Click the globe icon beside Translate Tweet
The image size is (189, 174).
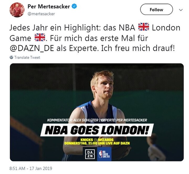(11, 57)
